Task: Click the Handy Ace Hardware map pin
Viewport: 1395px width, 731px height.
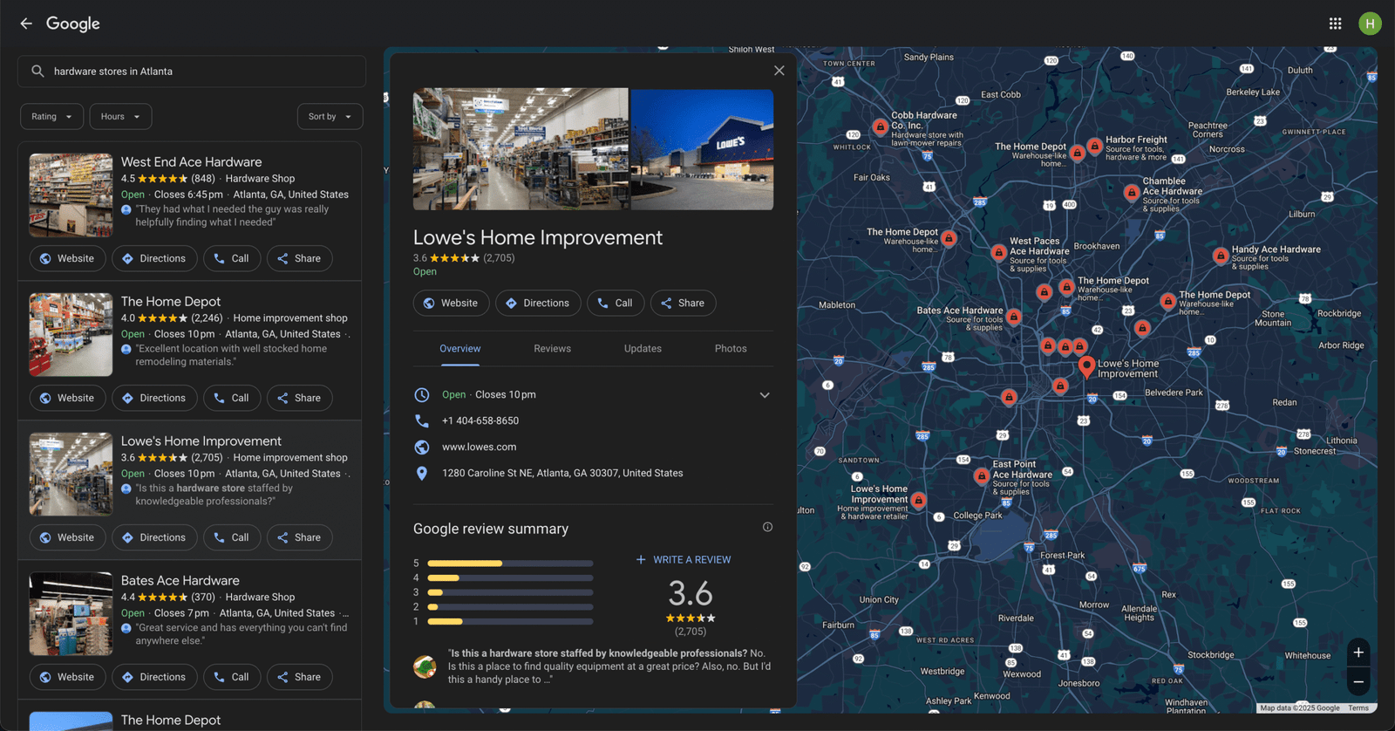Action: click(1221, 256)
